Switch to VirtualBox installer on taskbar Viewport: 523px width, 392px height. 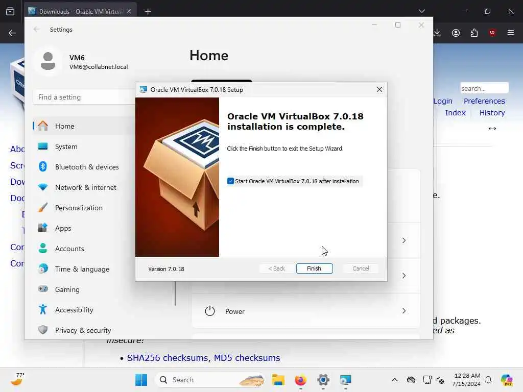346,380
